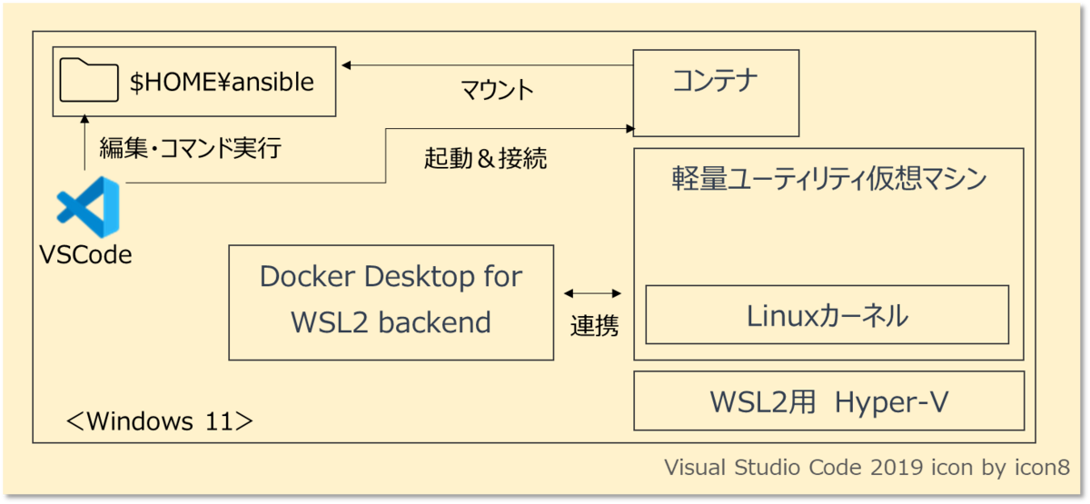Click the 起動&接続 label
The image size is (1090, 504).
pos(486,158)
